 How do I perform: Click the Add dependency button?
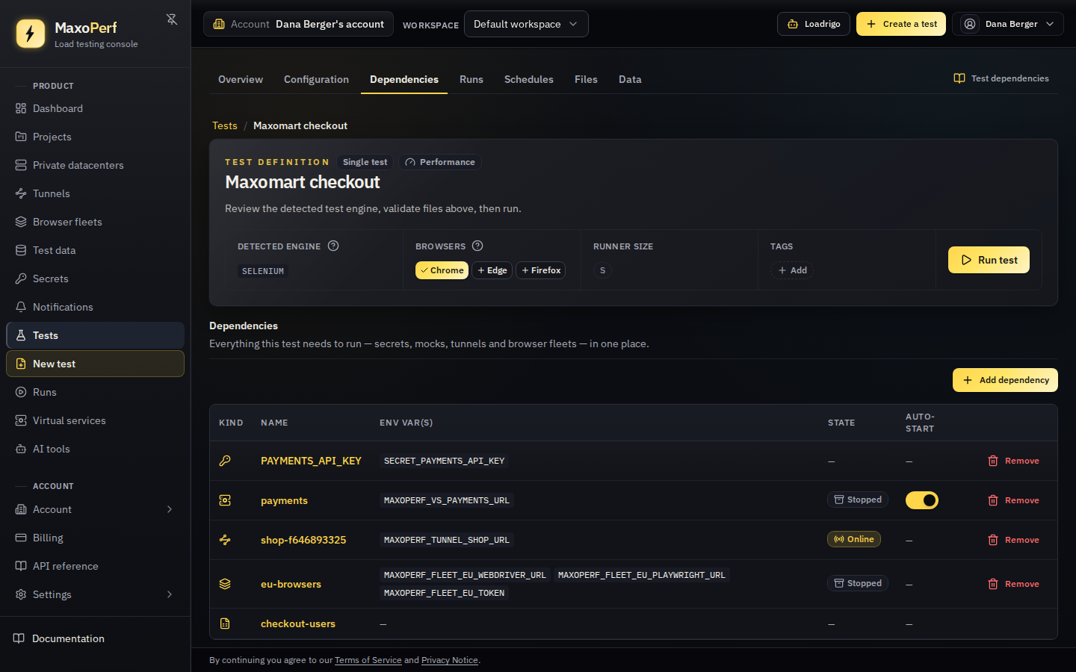(1005, 380)
